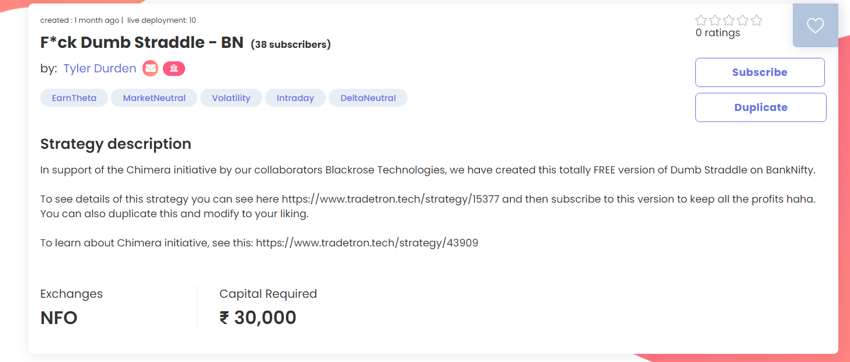The width and height of the screenshot is (850, 362).
Task: Select the Volatility tag
Action: pyautogui.click(x=231, y=98)
